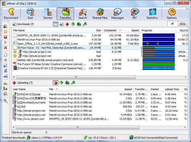The height and width of the screenshot is (142, 191).
Task: Show file details with the info sidebar icon
Action: coord(5,65)
